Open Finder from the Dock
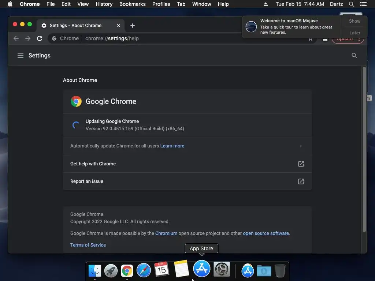 pyautogui.click(x=95, y=271)
